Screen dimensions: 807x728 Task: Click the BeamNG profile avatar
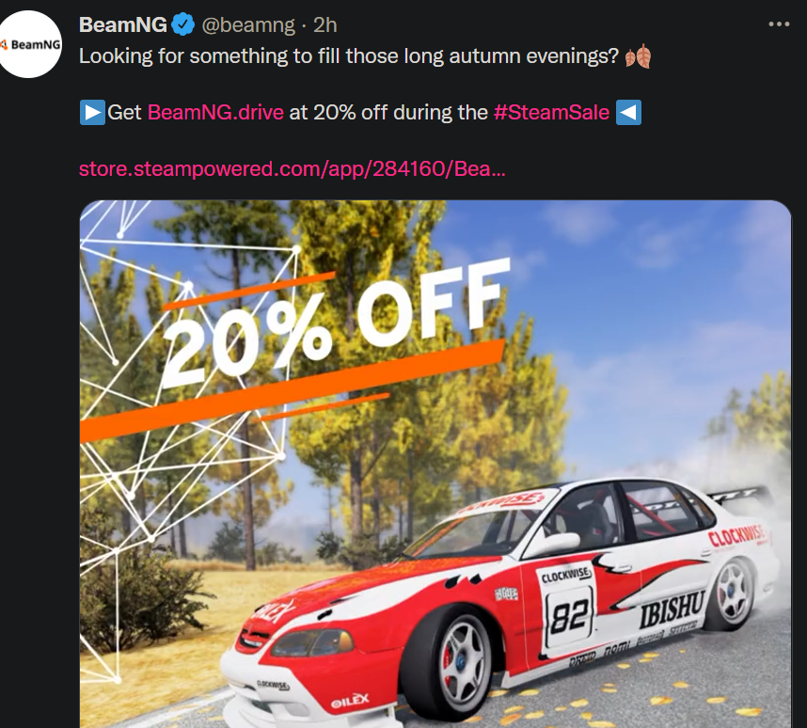click(29, 44)
